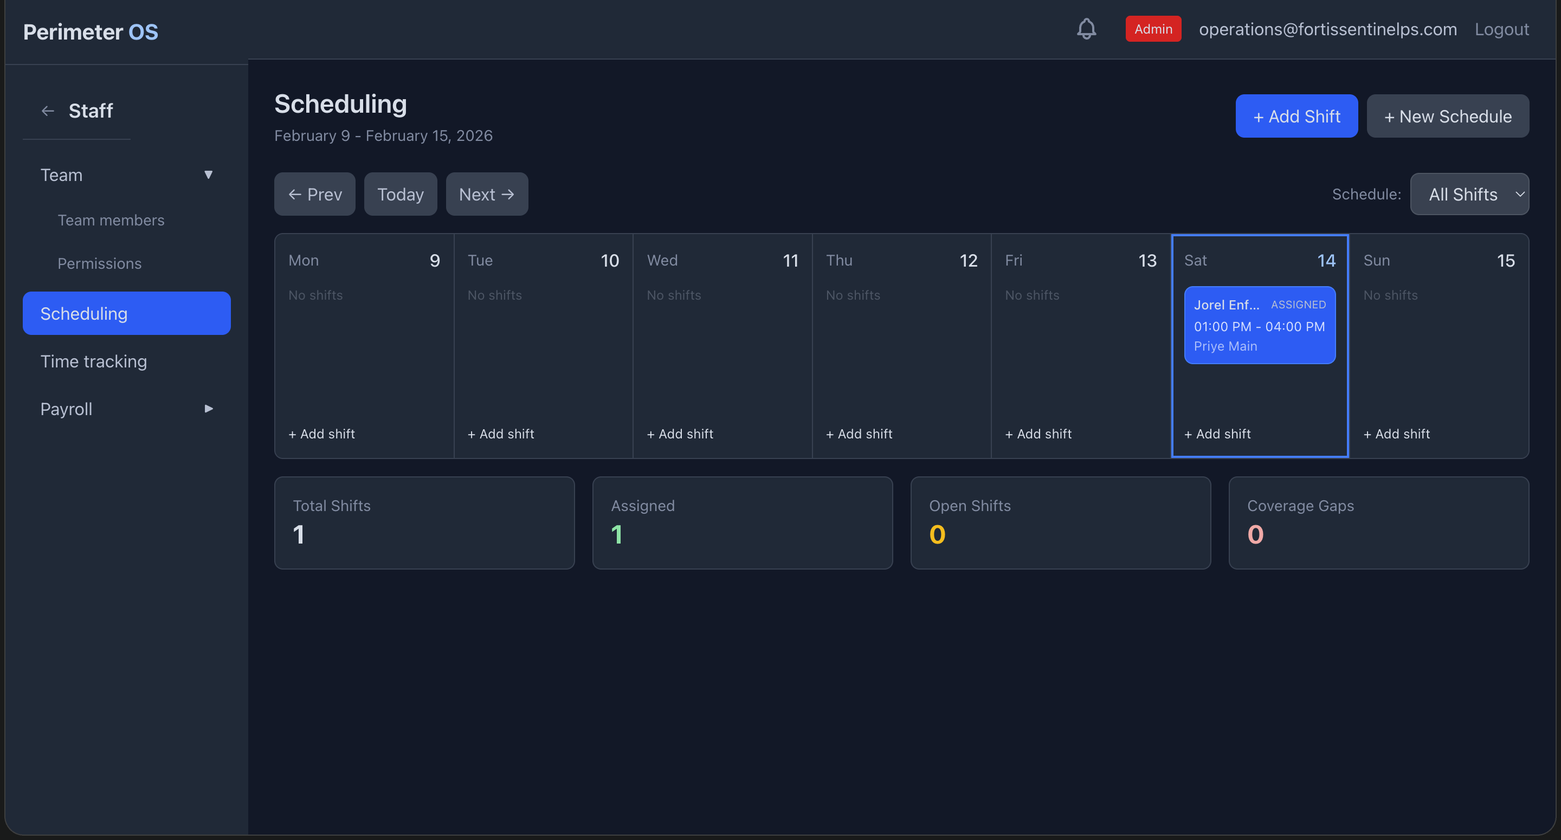Open Jorel's assigned Saturday shift card
Viewport: 1561px width, 840px height.
(x=1259, y=326)
